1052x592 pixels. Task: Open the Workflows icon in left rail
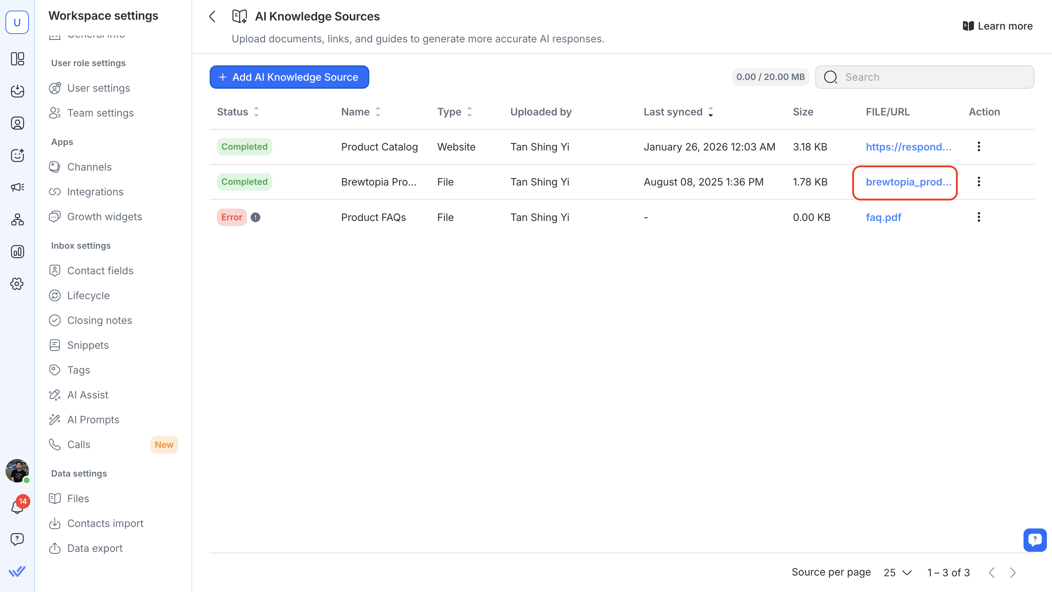(17, 219)
